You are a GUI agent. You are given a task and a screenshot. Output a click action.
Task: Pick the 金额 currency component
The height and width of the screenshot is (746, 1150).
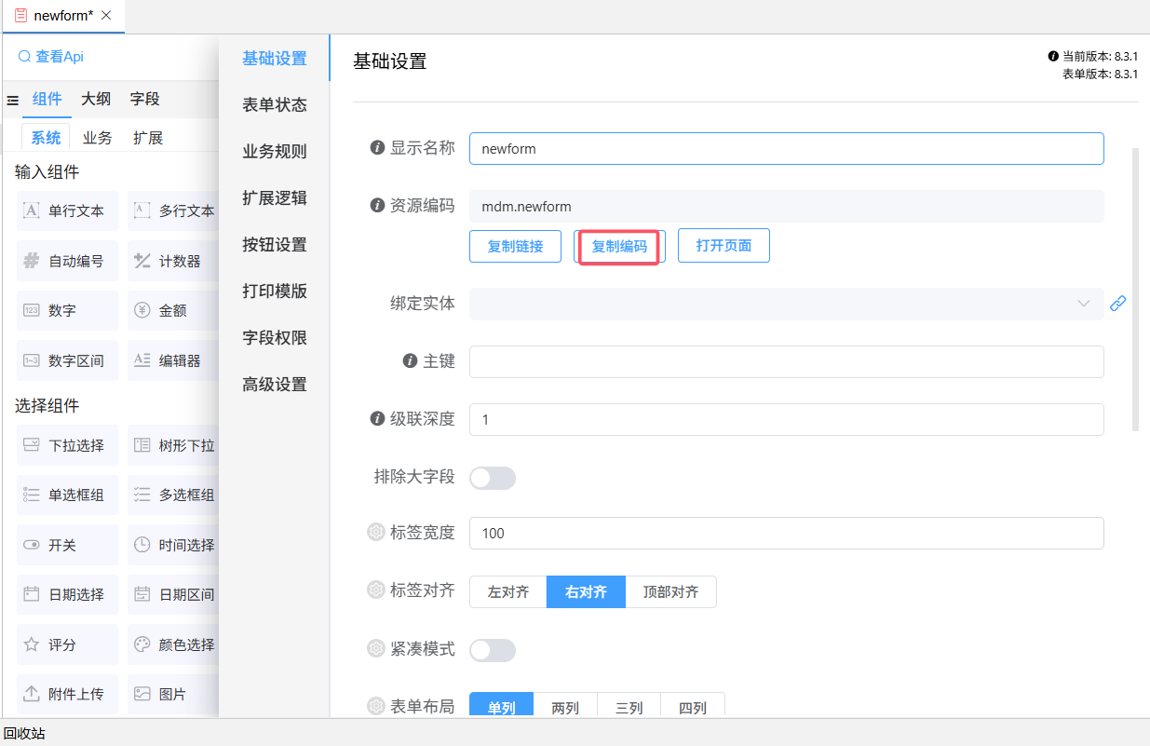tap(172, 310)
